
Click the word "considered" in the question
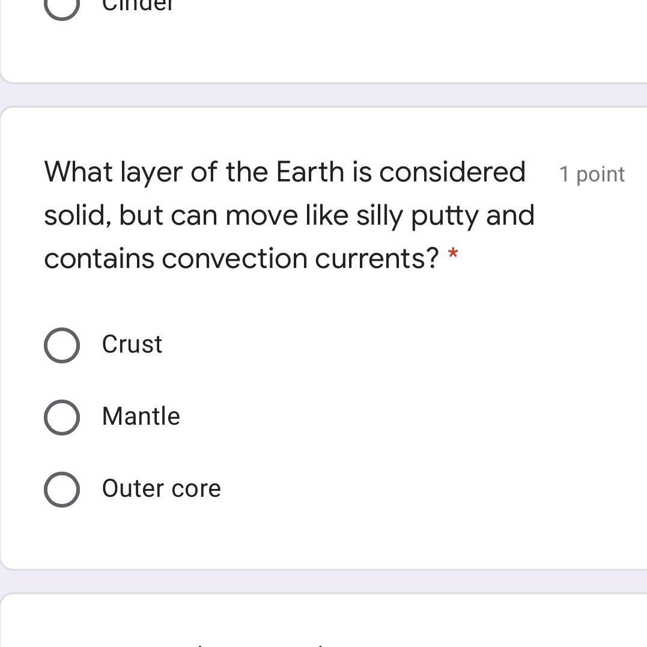pos(452,172)
